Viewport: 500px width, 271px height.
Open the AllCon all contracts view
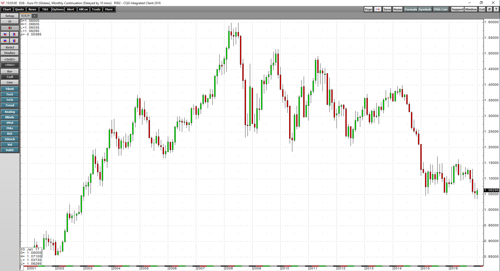(x=83, y=9)
